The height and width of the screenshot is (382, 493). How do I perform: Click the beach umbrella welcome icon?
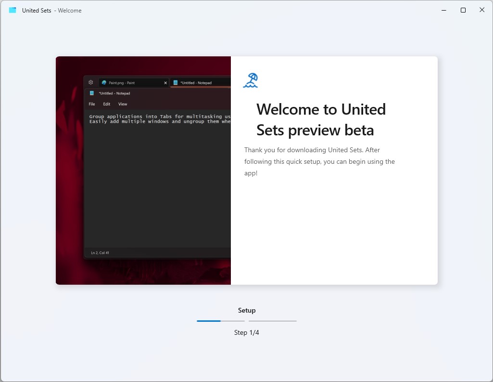tap(251, 80)
